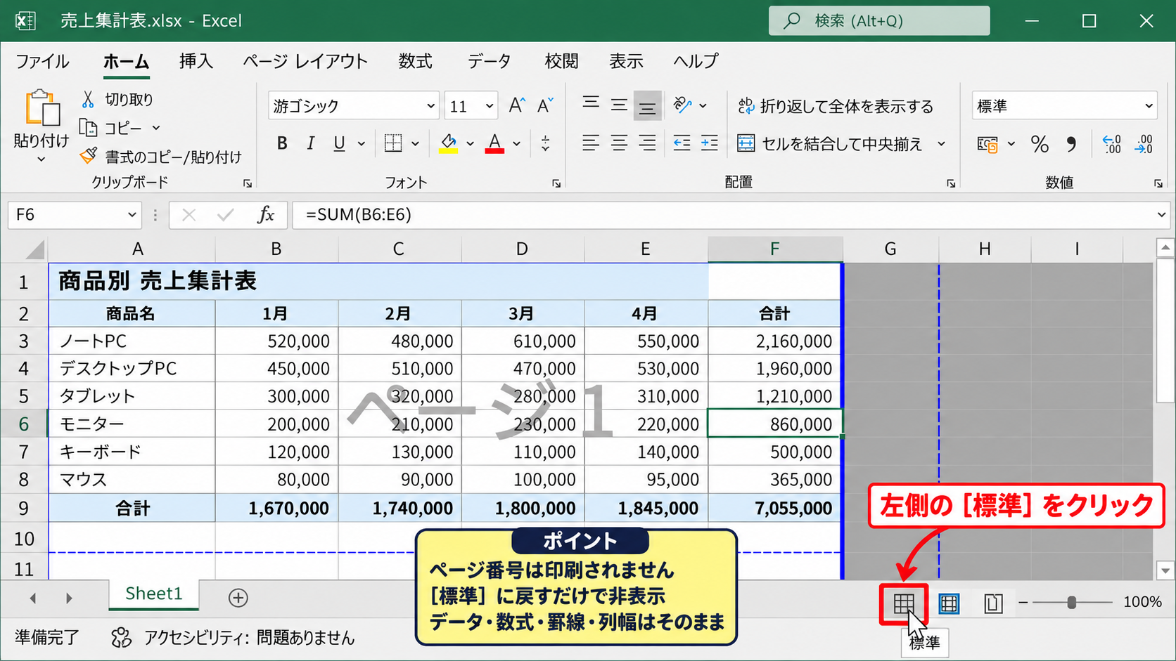Open the font size dropdown

coord(490,106)
